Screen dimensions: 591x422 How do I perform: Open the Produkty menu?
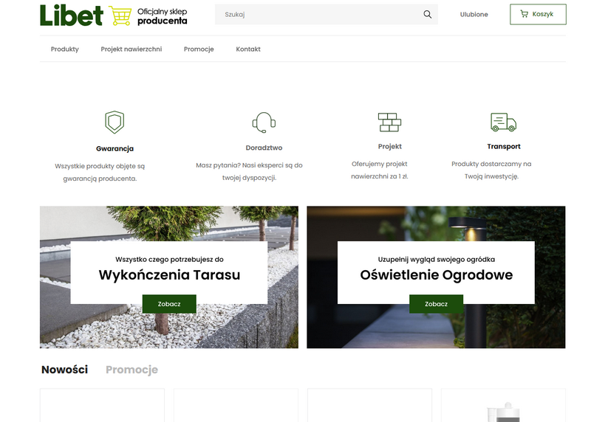65,49
